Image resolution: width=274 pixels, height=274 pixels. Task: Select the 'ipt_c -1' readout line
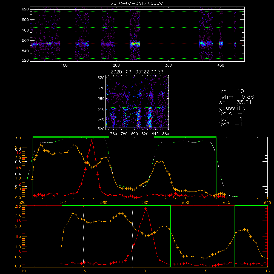232,113
